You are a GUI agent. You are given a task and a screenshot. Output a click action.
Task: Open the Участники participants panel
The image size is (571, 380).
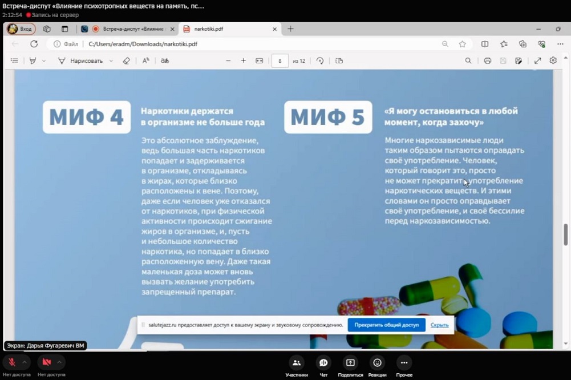coord(296,363)
